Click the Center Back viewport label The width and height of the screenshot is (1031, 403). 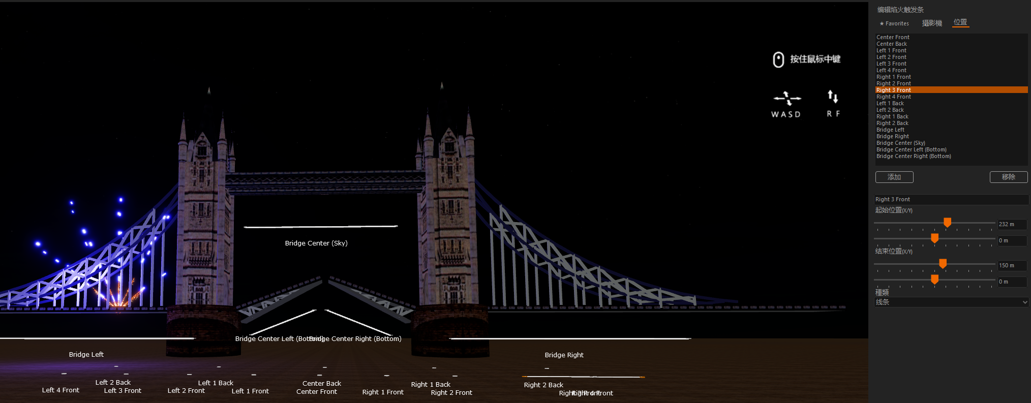[x=322, y=383]
